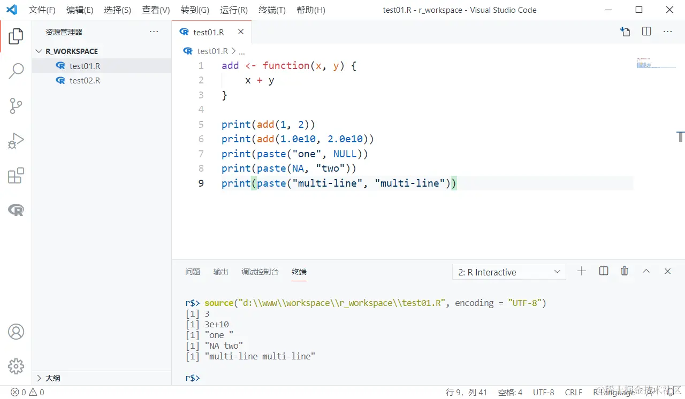The height and width of the screenshot is (399, 685).
Task: Kill terminal with trash icon
Action: point(625,271)
